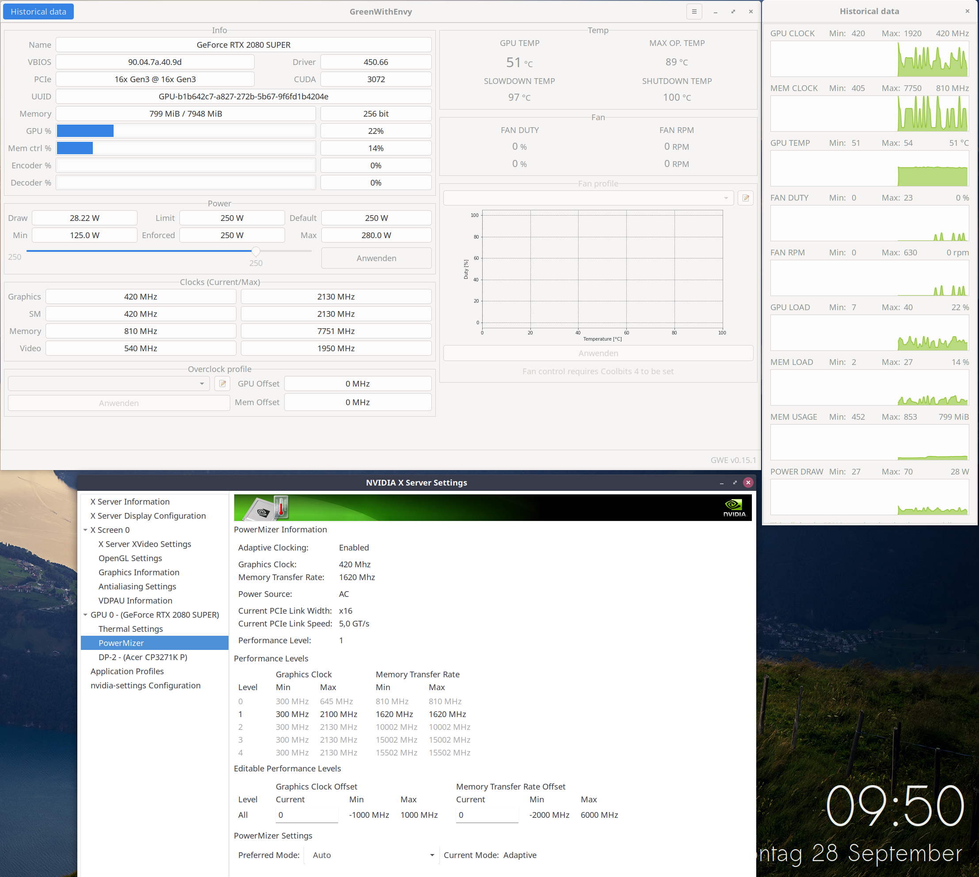Toggle the Historical data button
979x877 pixels.
(x=38, y=11)
